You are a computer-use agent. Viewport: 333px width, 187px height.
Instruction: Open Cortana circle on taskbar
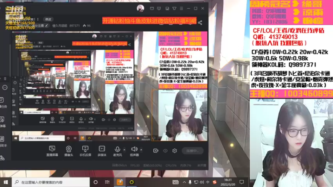tap(96, 182)
